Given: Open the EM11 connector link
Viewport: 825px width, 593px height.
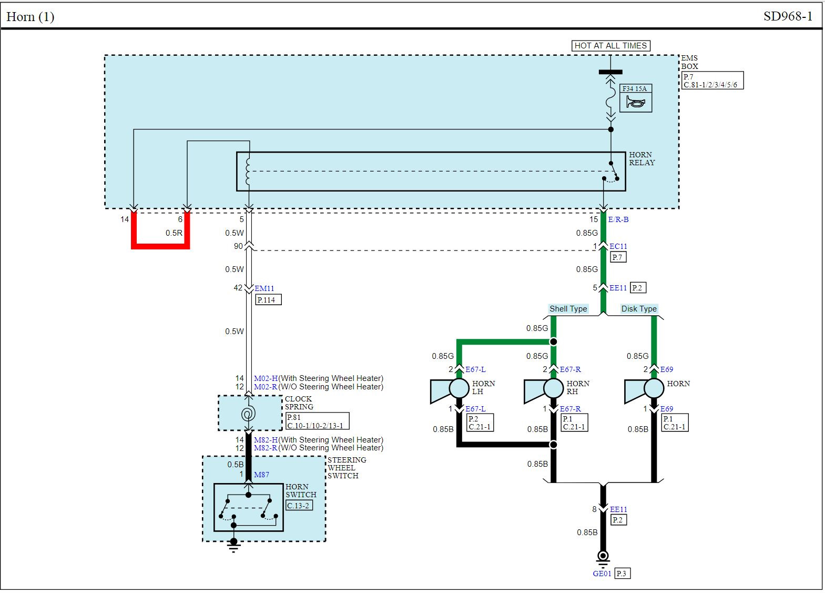Looking at the screenshot, I should pyautogui.click(x=264, y=288).
